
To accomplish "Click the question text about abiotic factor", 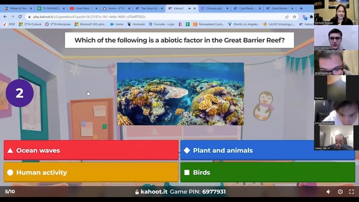I will tap(179, 40).
